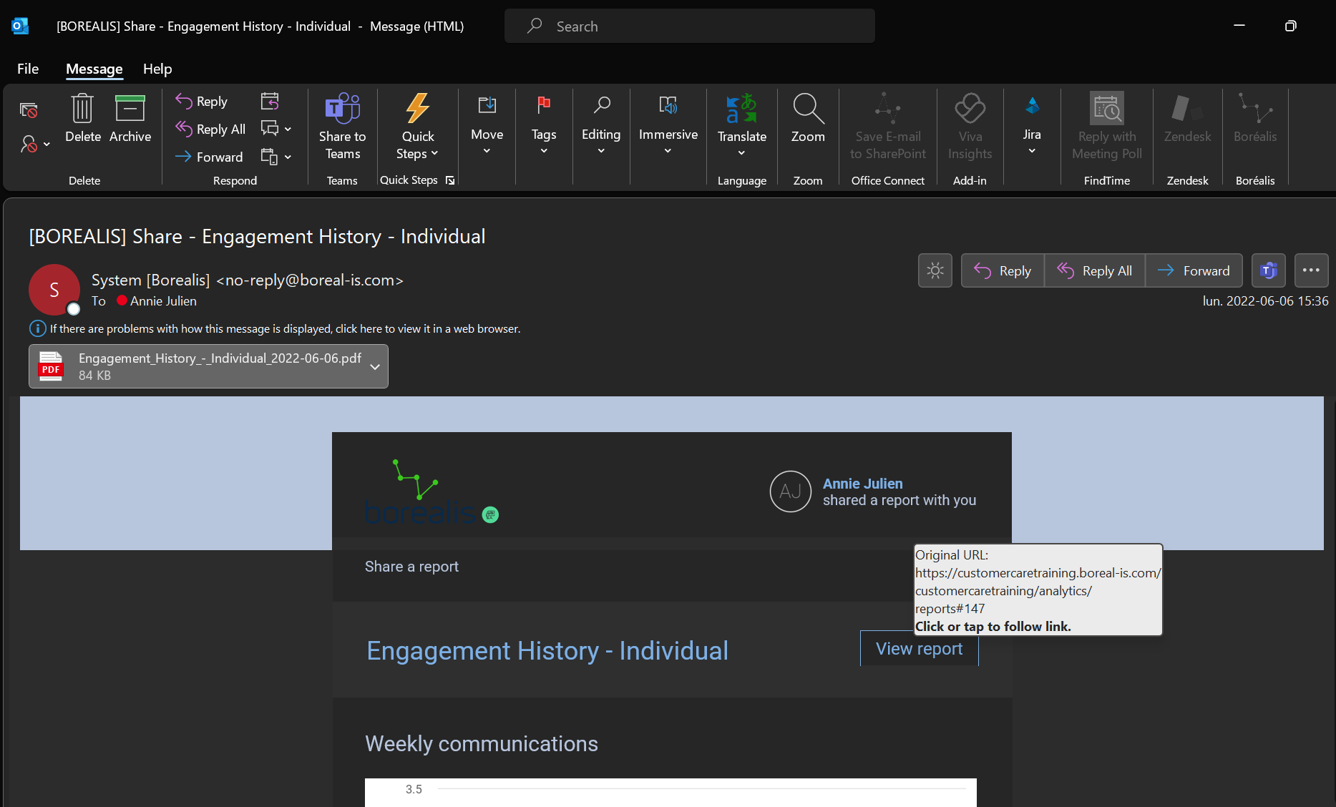
Task: Click the Share to Teams icon
Action: pos(342,109)
